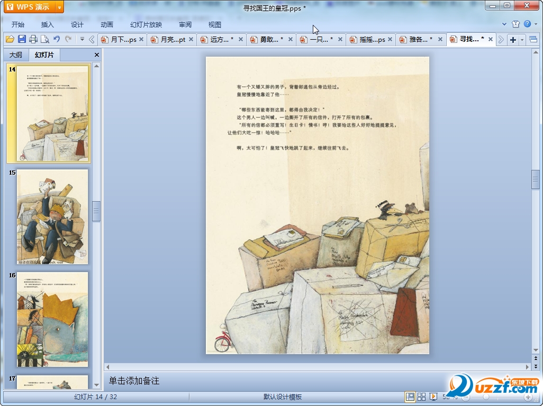543x406 pixels.
Task: Go to previous slide double arrow
Action: click(536, 358)
